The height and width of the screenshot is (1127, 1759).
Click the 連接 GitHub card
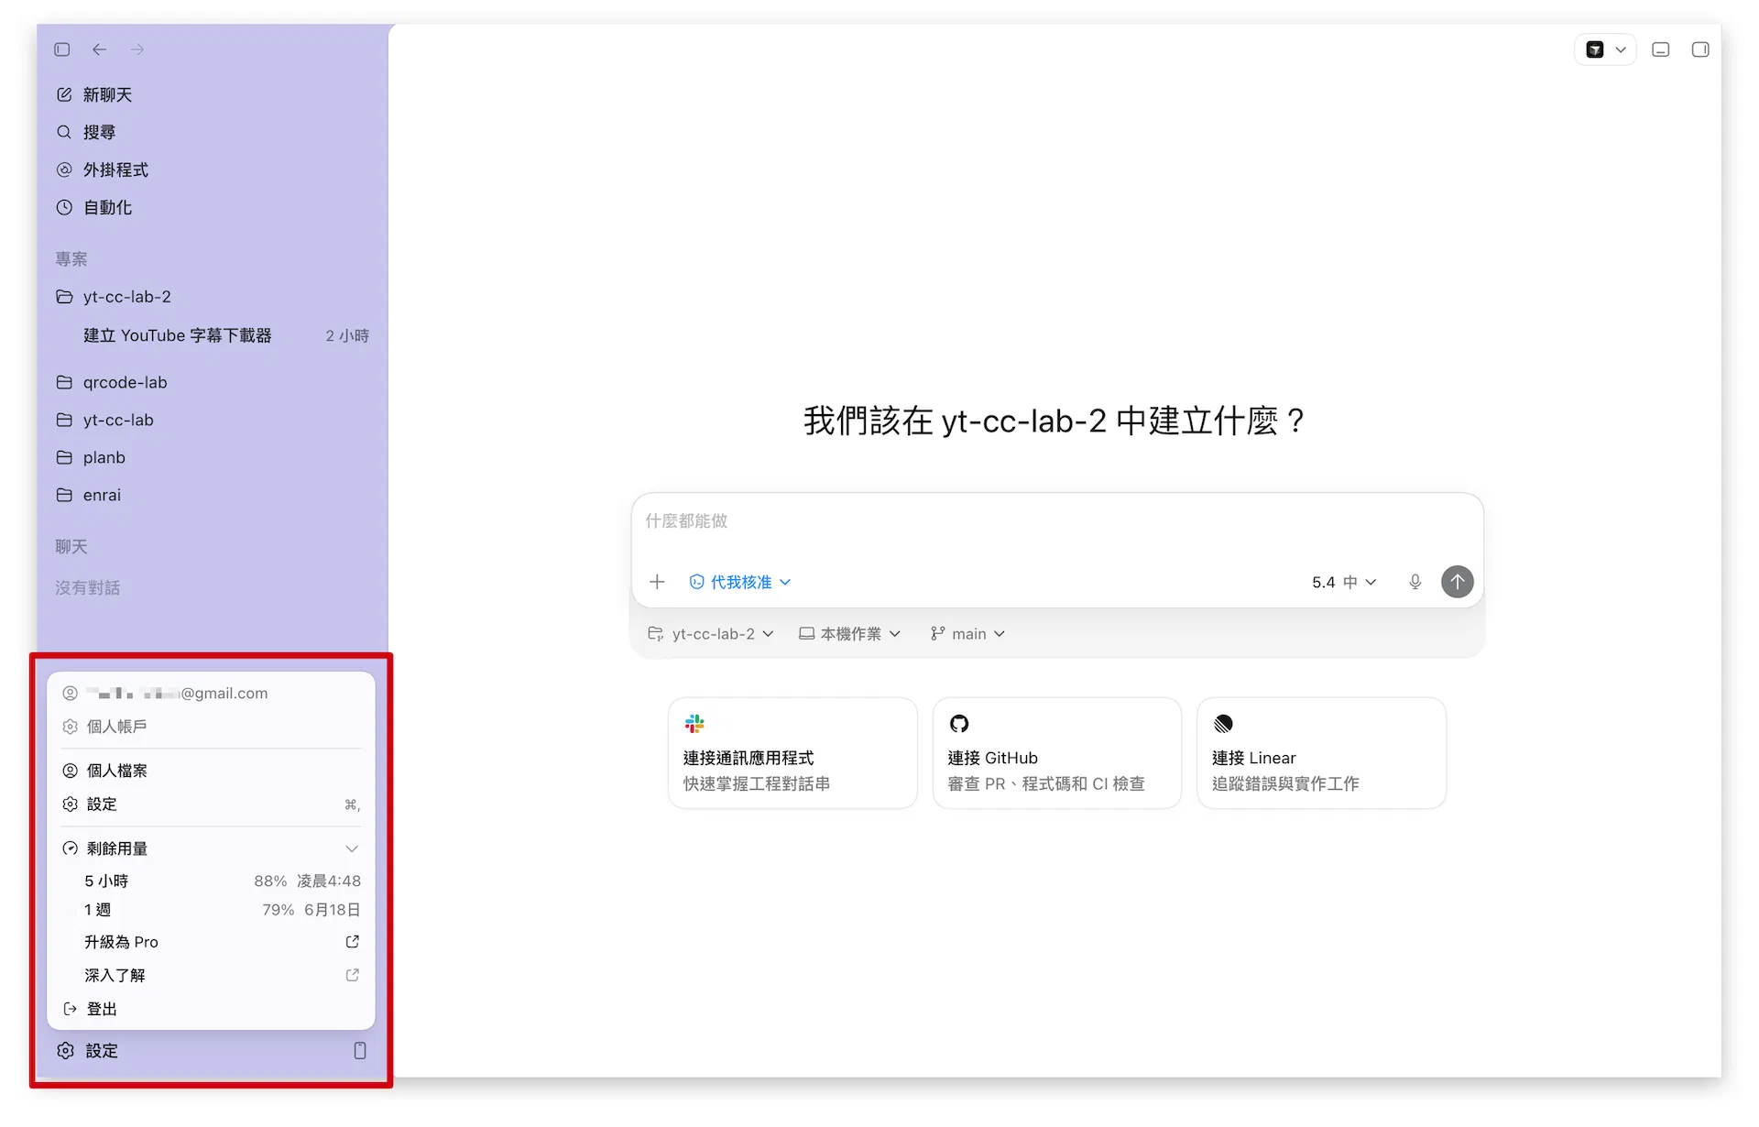[x=1057, y=753]
